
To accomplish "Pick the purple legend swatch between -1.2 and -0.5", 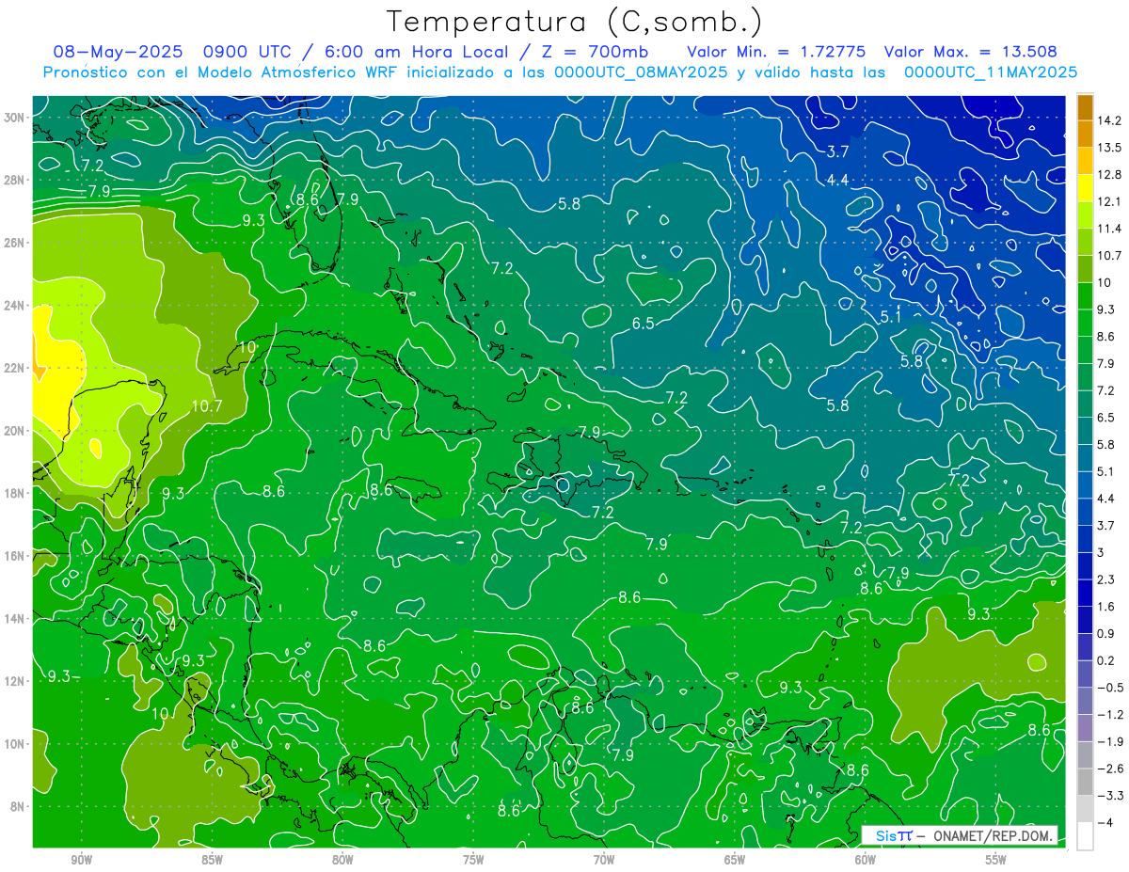I will coord(1085,701).
